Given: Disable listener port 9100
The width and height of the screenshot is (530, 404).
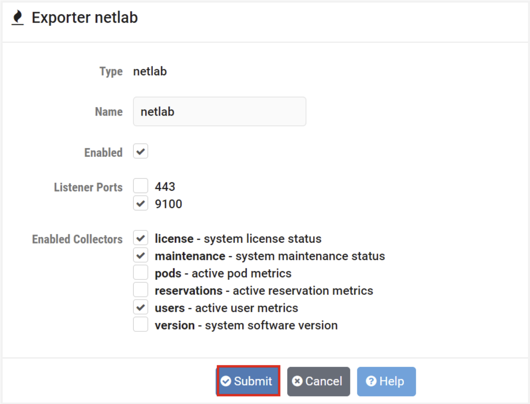Looking at the screenshot, I should (140, 203).
